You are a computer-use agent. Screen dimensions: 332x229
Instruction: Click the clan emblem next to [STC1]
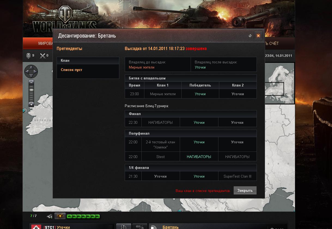point(36,227)
